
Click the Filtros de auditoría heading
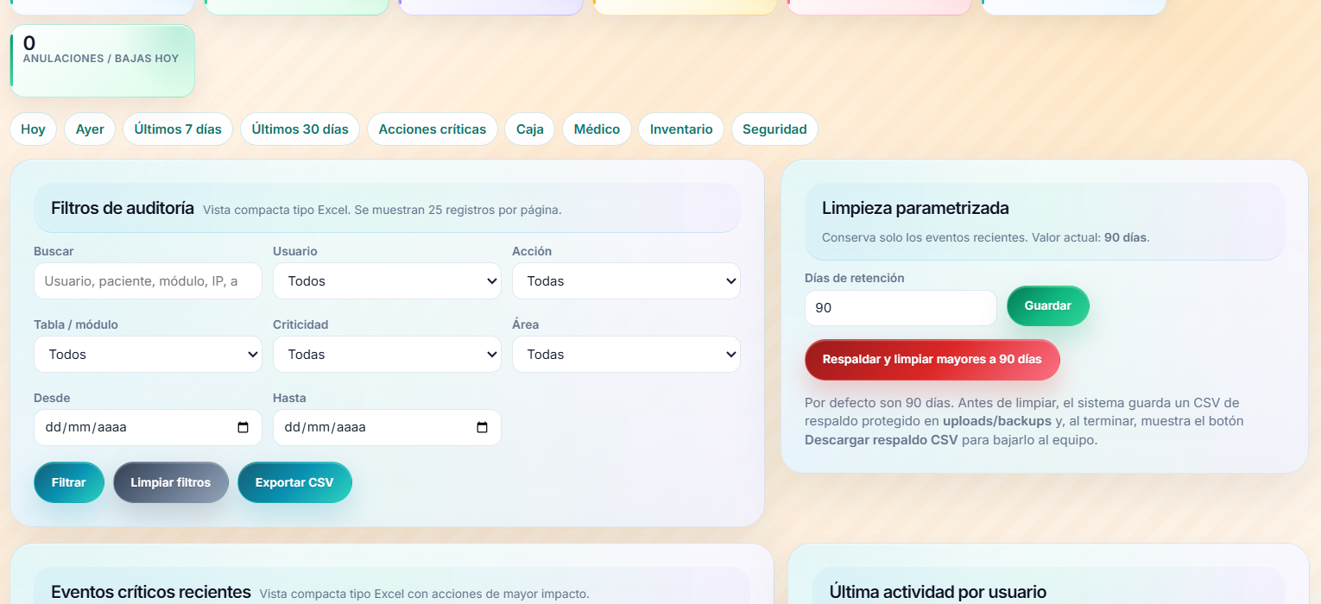tap(123, 208)
